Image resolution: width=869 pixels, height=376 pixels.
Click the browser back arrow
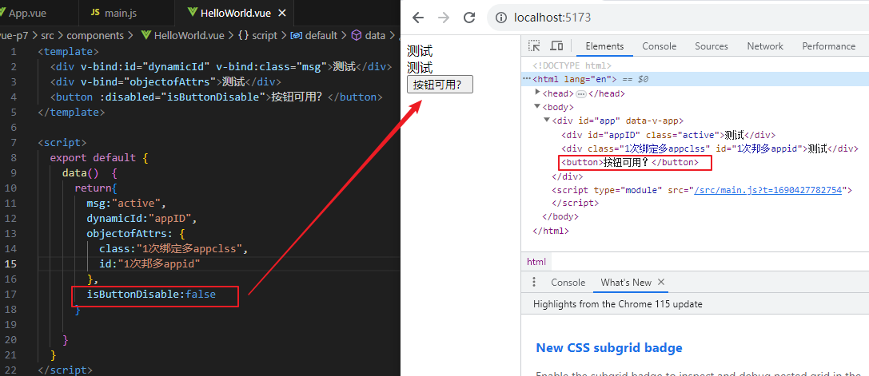[418, 18]
